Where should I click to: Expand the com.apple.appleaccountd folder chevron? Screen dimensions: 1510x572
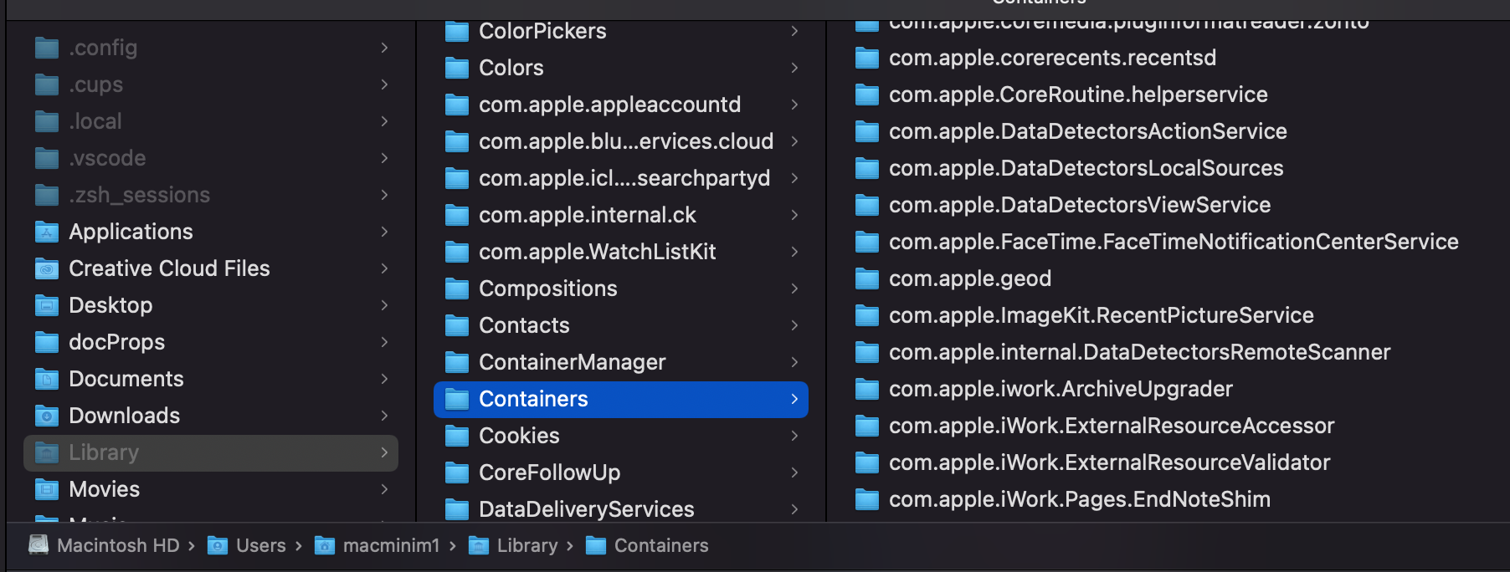click(x=794, y=105)
